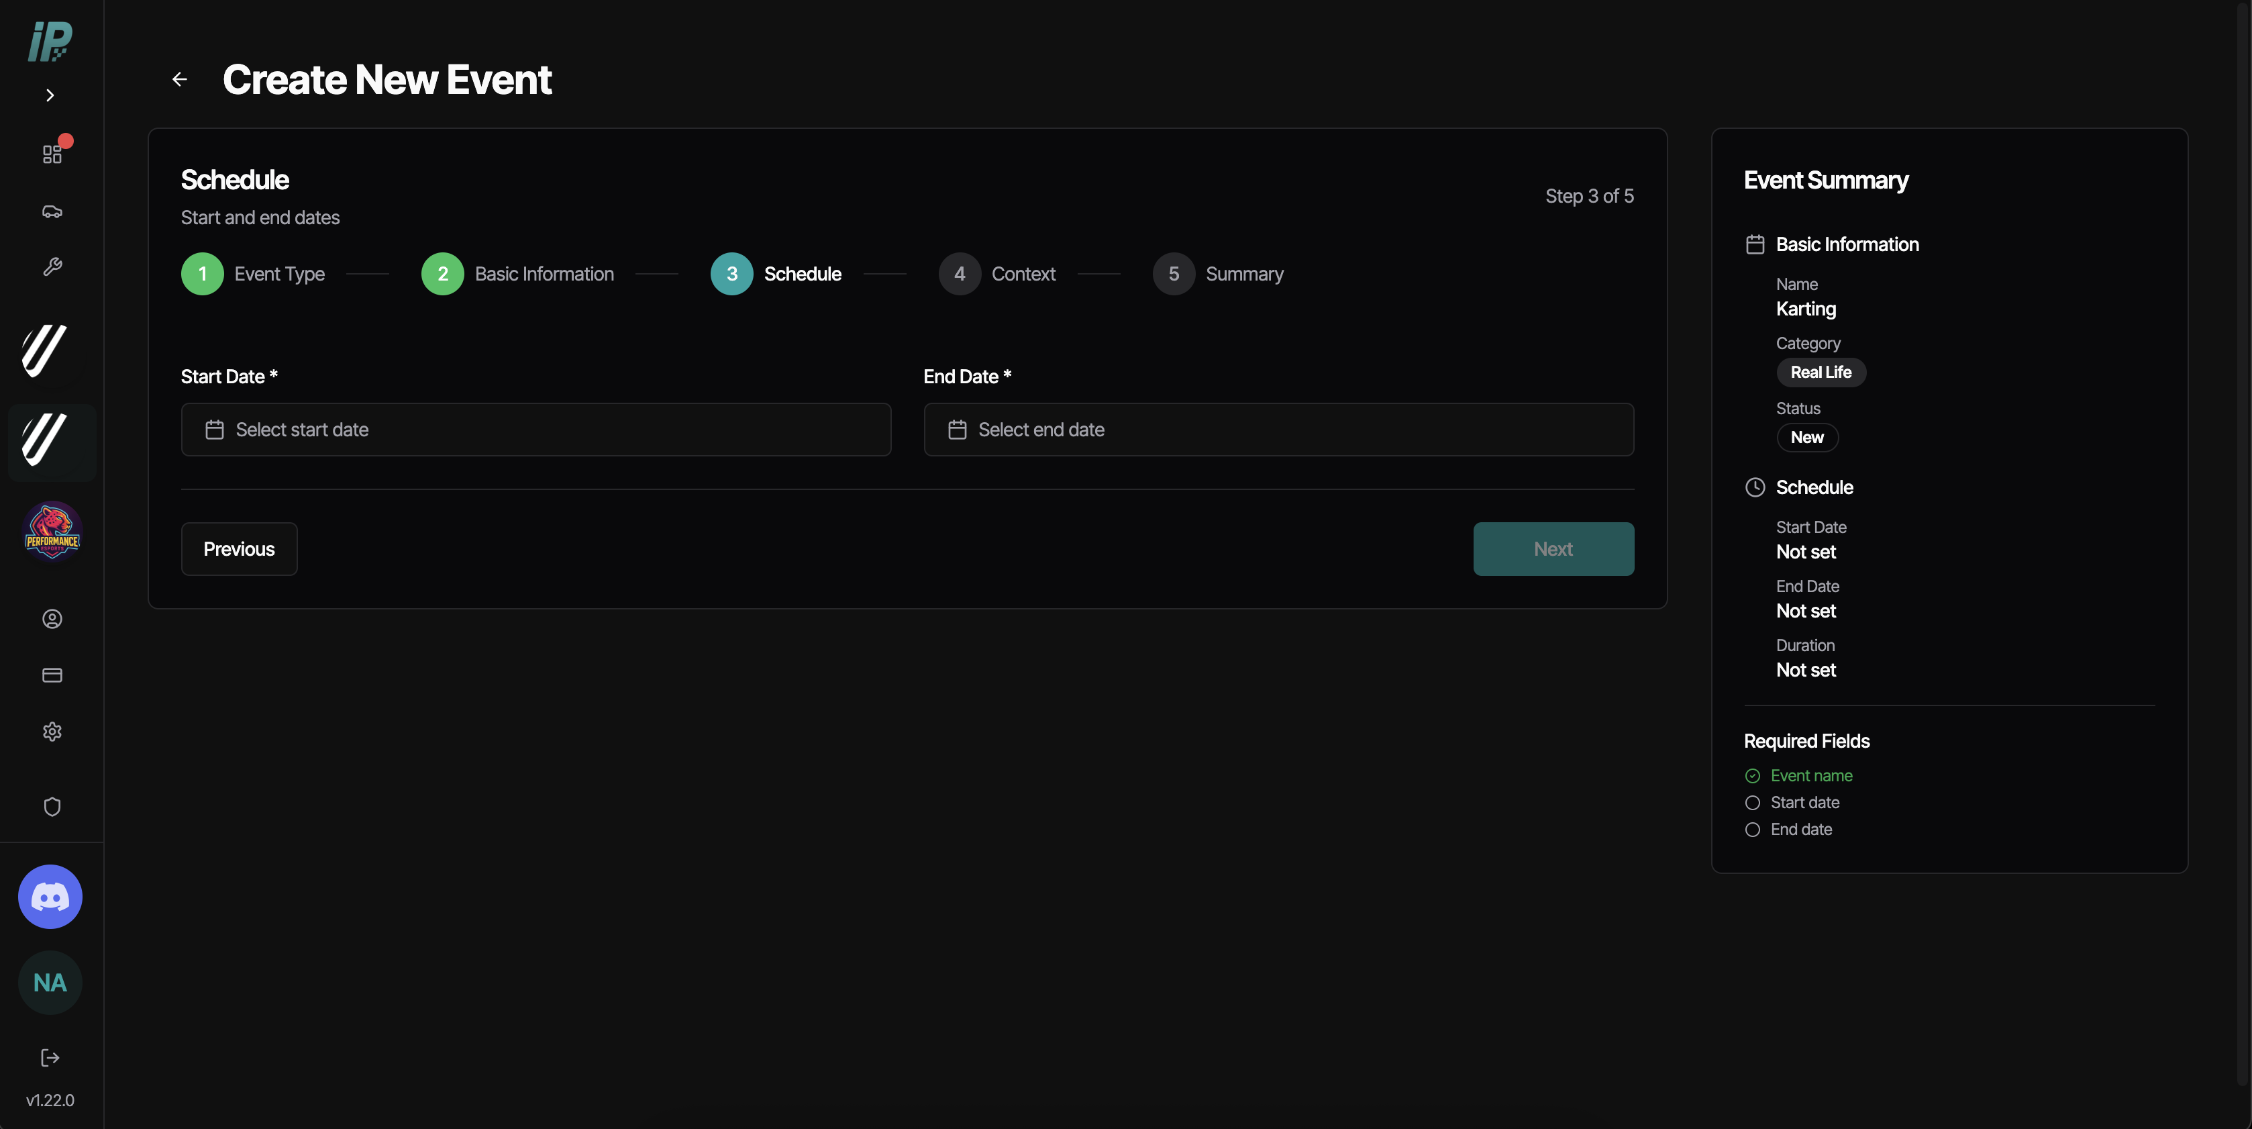Go to step 2 Basic Information
The width and height of the screenshot is (2252, 1129).
coord(517,274)
